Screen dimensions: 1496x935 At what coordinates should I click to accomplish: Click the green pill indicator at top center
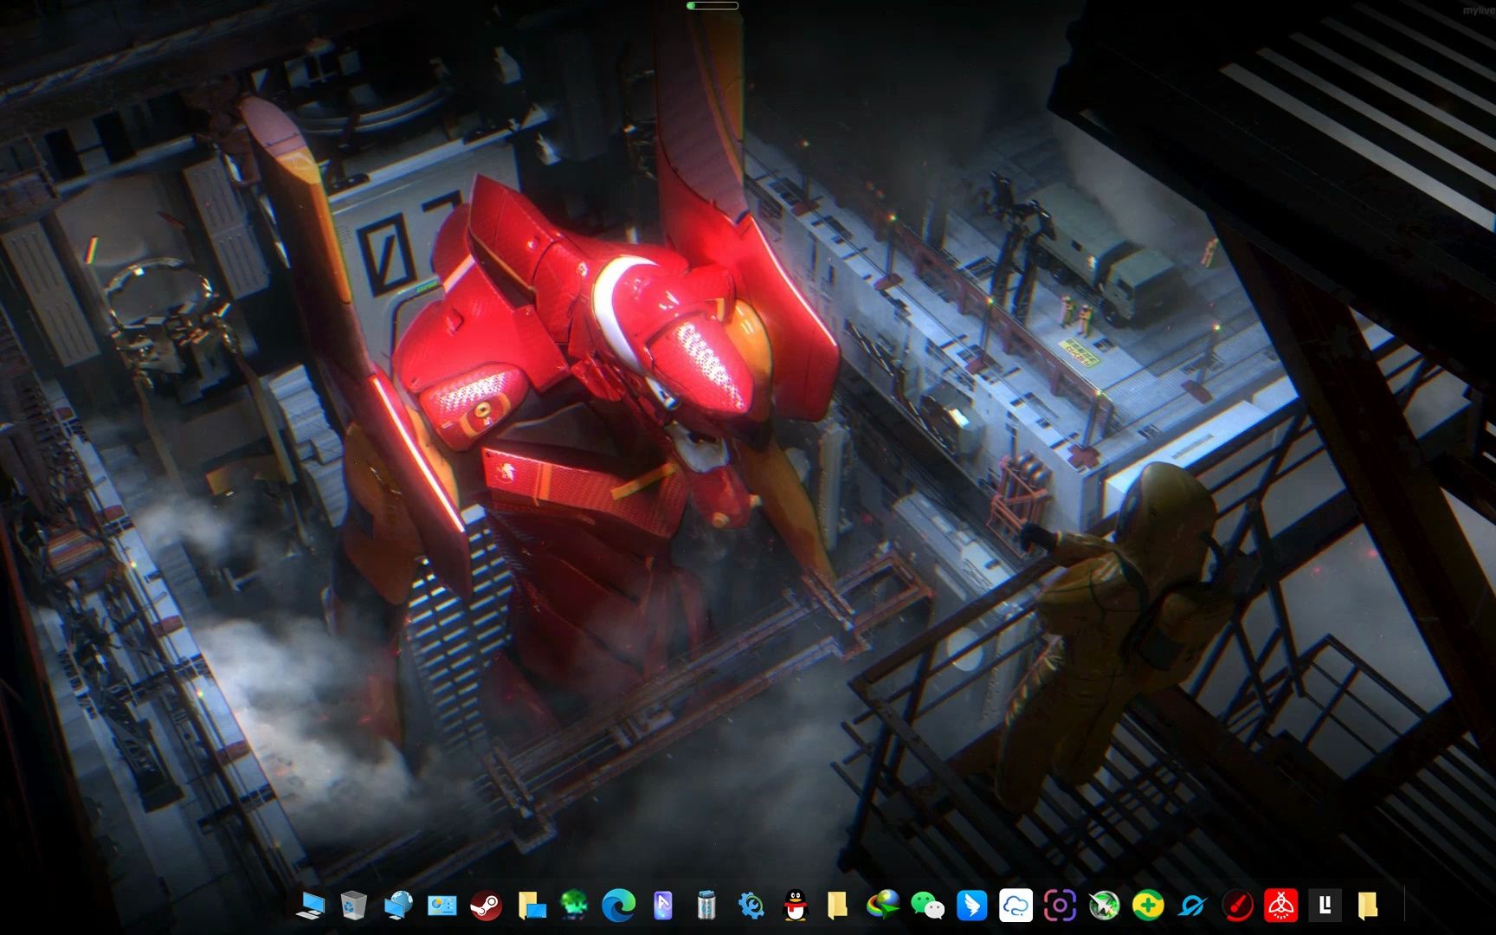pyautogui.click(x=712, y=5)
